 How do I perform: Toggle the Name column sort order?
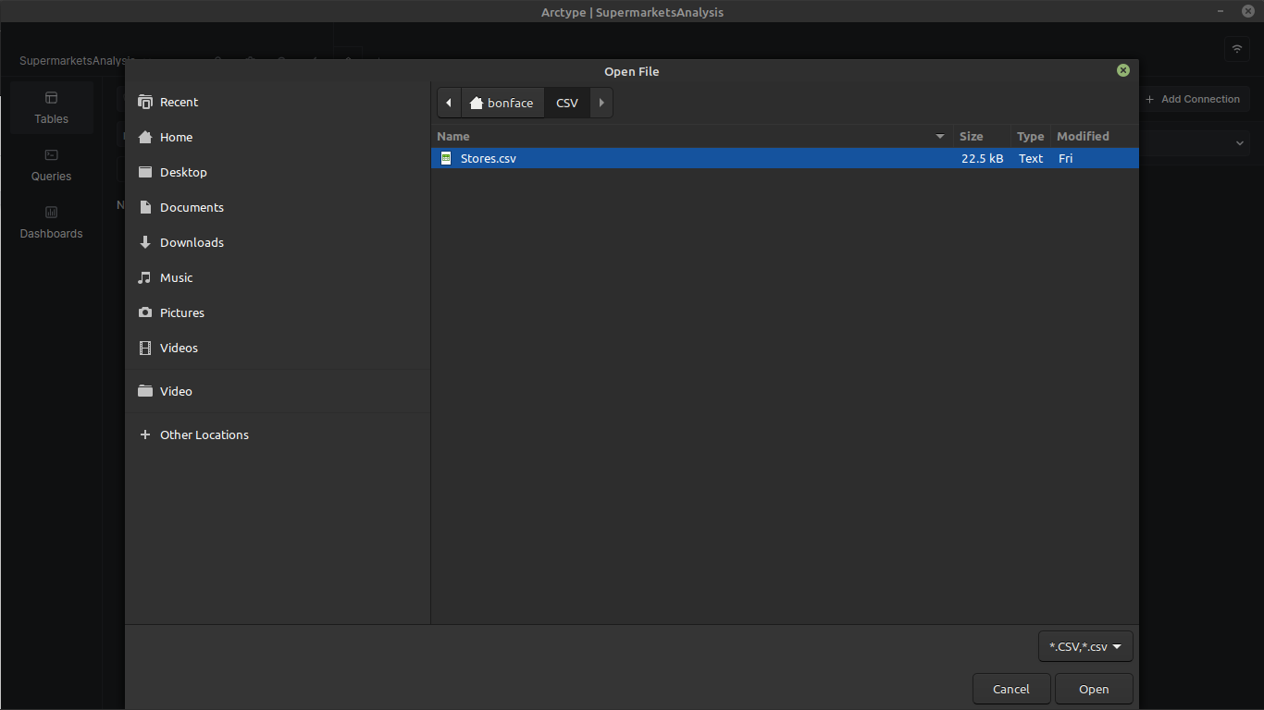pyautogui.click(x=938, y=136)
